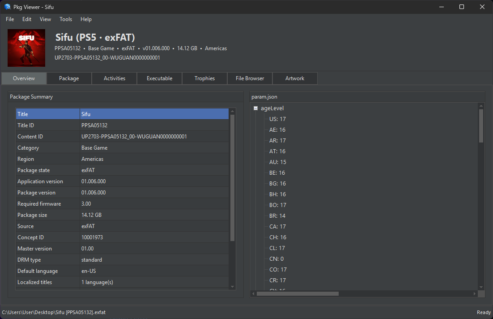The height and width of the screenshot is (319, 493).
Task: Switch to the Overview tab
Action: click(x=24, y=78)
